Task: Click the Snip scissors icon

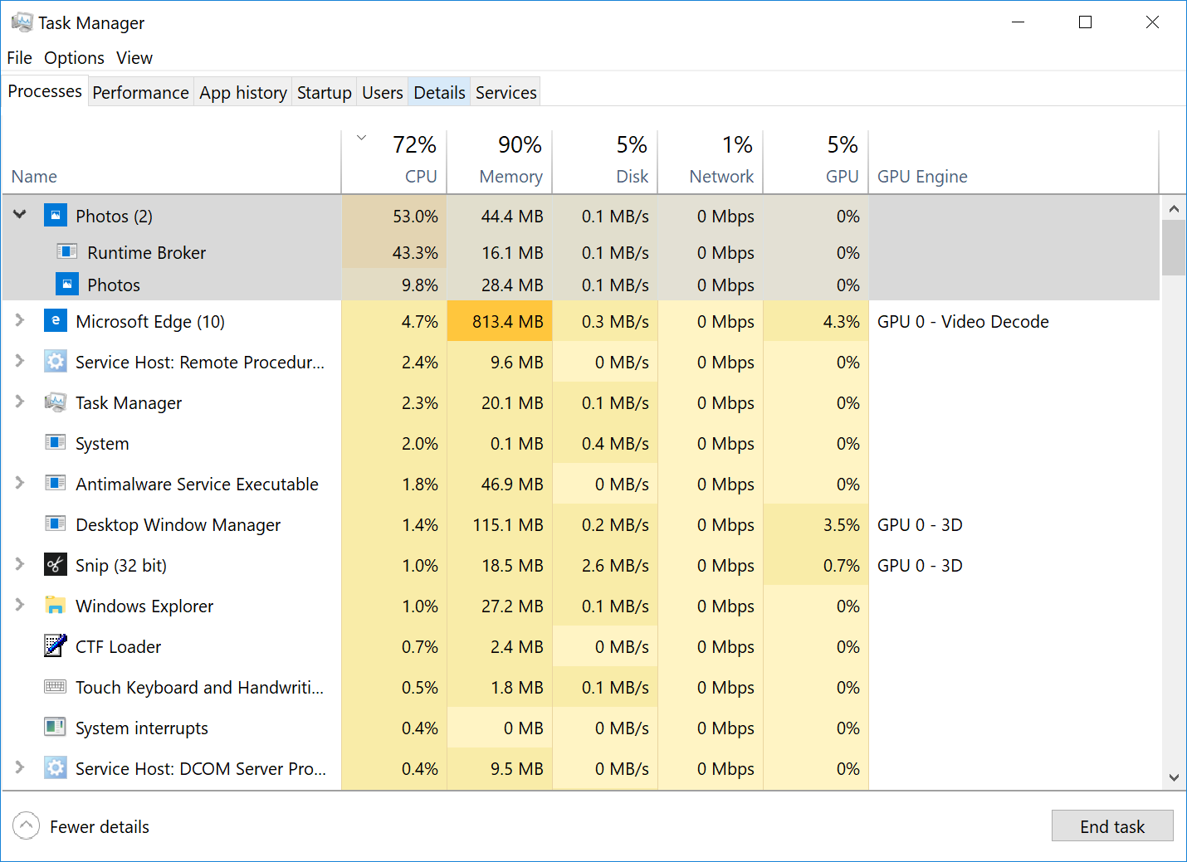Action: (x=55, y=564)
